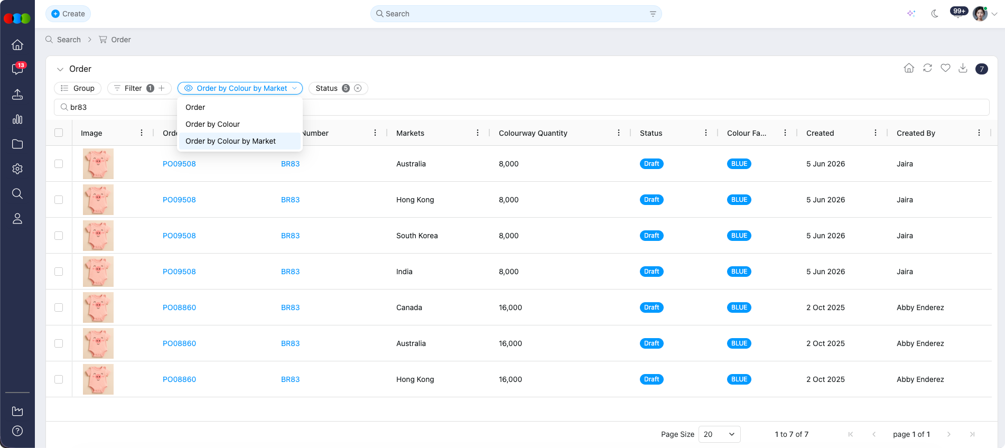Open Status column menu dots
Image resolution: width=1005 pixels, height=448 pixels.
click(x=706, y=133)
